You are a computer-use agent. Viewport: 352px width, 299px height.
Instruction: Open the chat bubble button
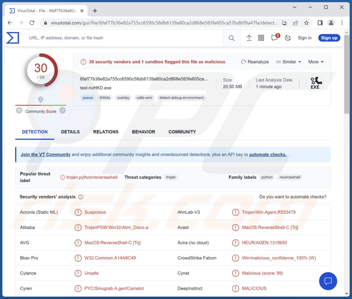[x=328, y=281]
